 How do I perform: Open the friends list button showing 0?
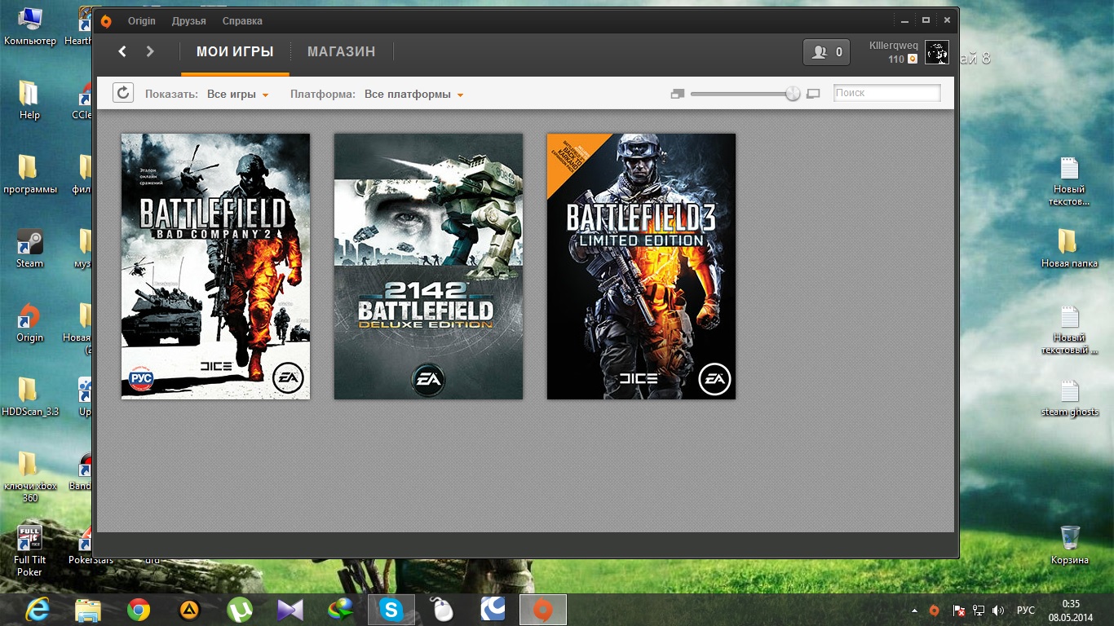tap(827, 52)
